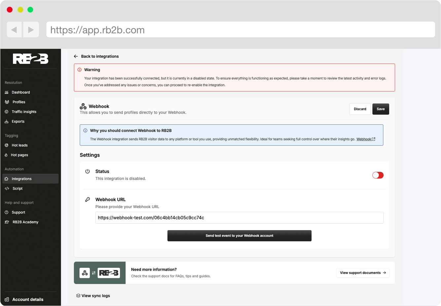441x306 pixels.
Task: Click the Webhook URL key icon
Action: 87,199
